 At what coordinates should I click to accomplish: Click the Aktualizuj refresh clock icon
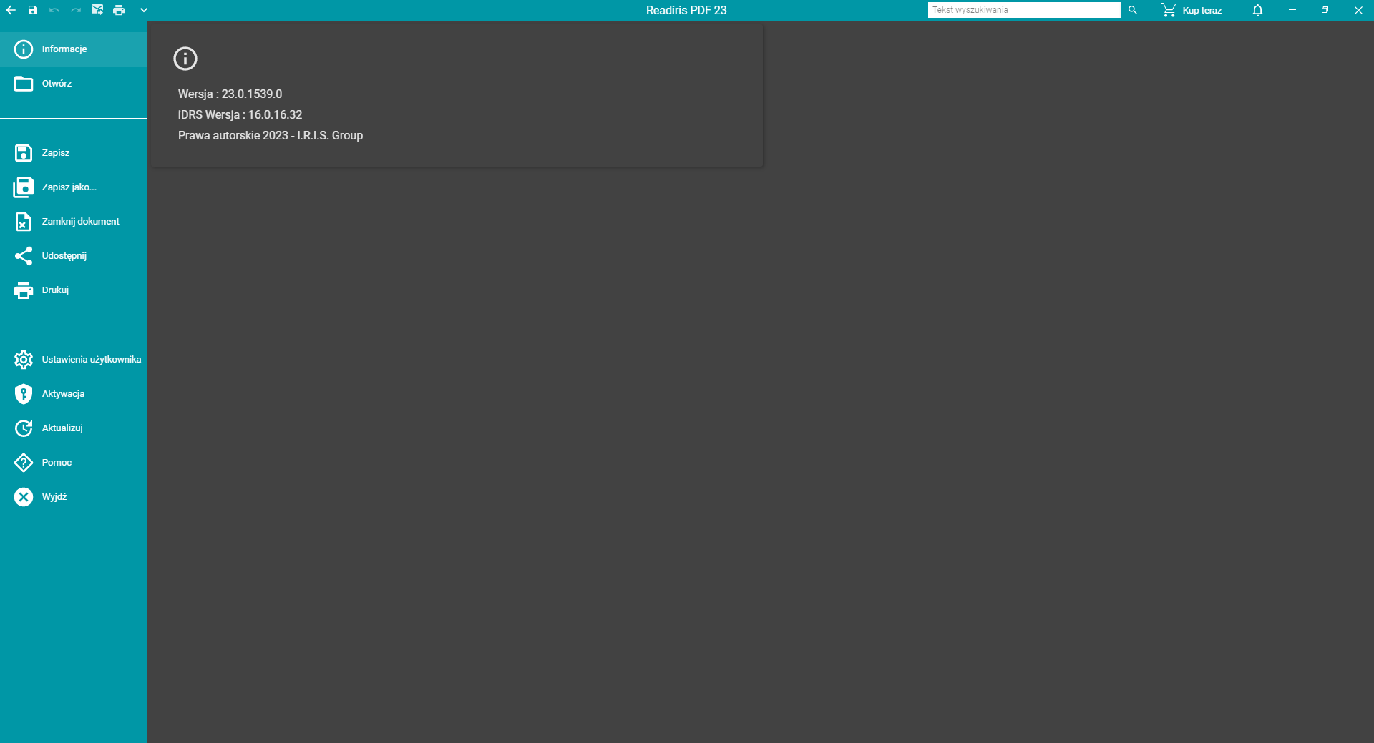pos(24,428)
